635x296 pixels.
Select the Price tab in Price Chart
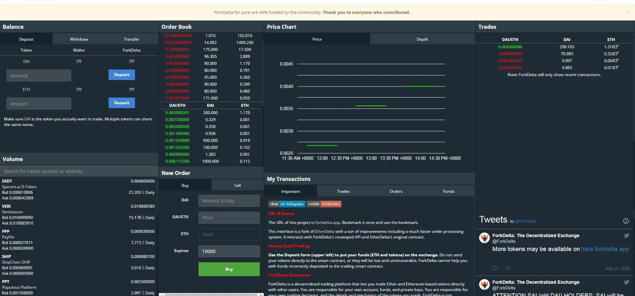pyautogui.click(x=317, y=39)
